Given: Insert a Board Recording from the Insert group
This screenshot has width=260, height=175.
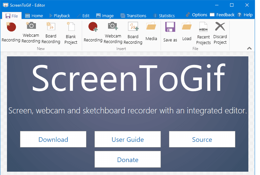Looking at the screenshot, I should (x=133, y=33).
